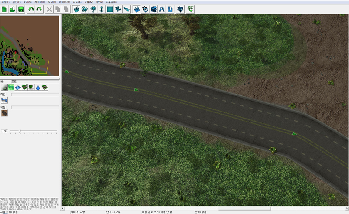Select the cliff brush type

pyautogui.click(x=24, y=87)
